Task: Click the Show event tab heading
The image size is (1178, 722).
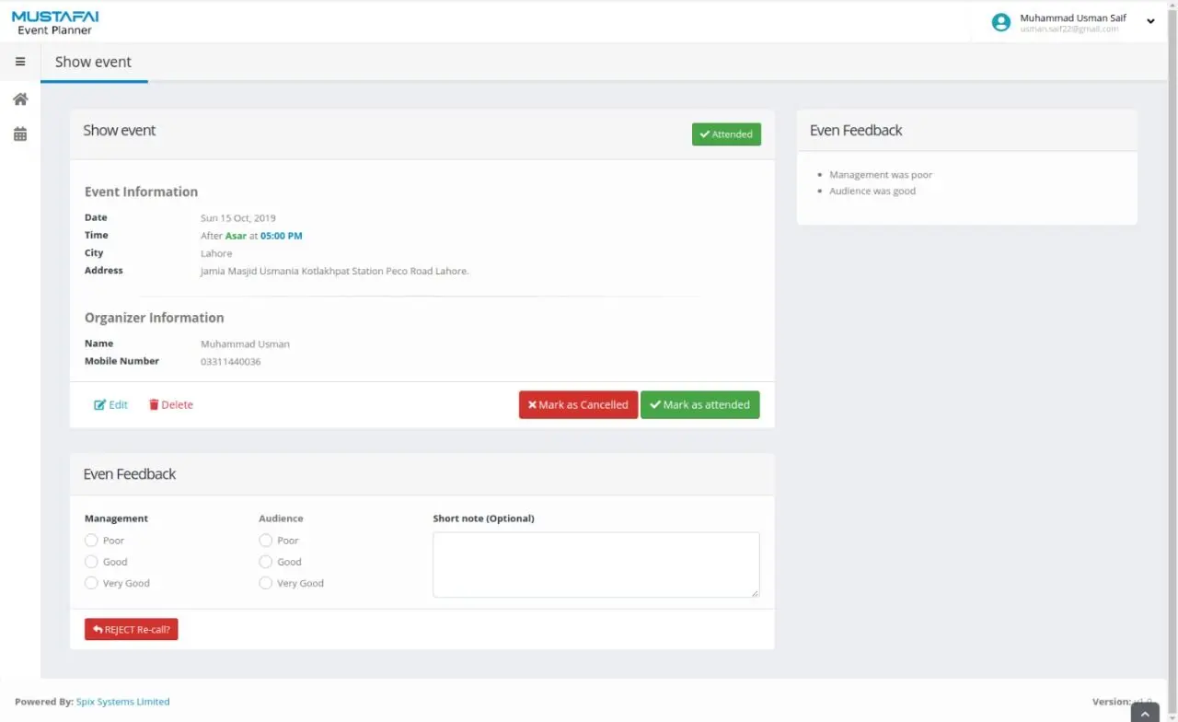Action: pyautogui.click(x=93, y=62)
